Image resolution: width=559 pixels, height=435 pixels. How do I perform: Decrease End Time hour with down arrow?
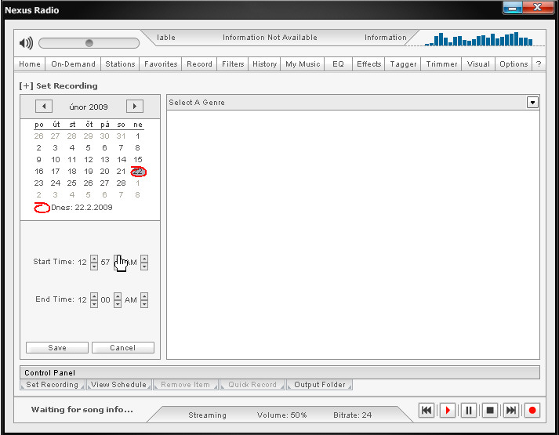(x=94, y=304)
